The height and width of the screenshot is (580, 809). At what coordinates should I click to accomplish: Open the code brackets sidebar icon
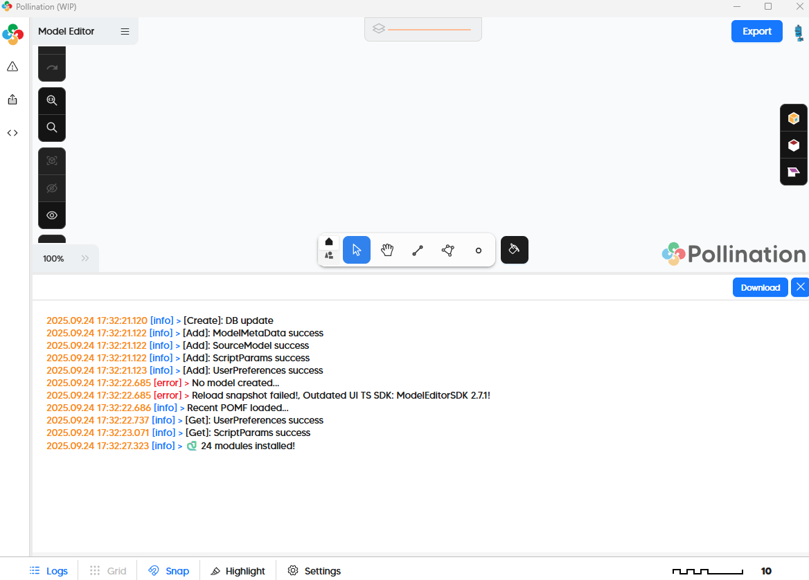coord(12,133)
